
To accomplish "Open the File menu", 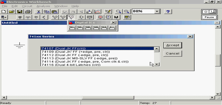I will tap(4, 6).
